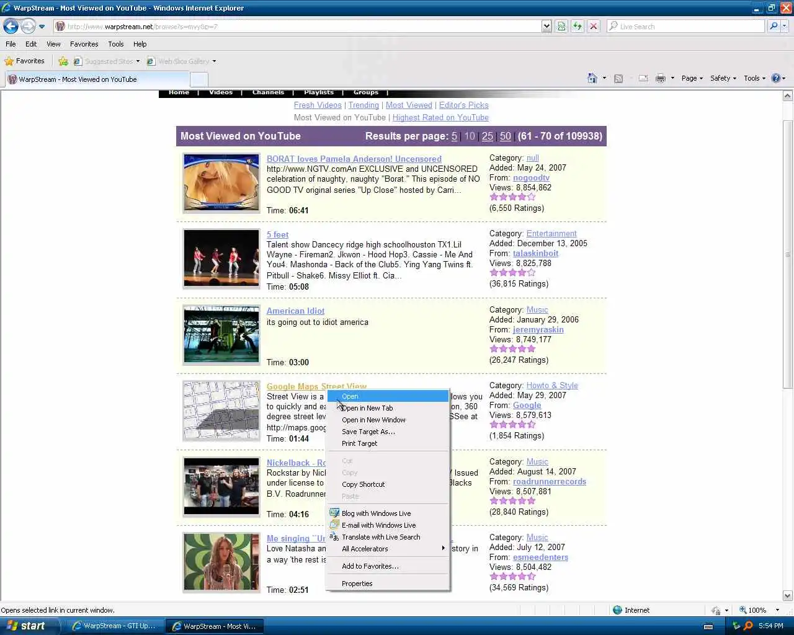Open the American Idiot video thumbnail

pos(221,335)
